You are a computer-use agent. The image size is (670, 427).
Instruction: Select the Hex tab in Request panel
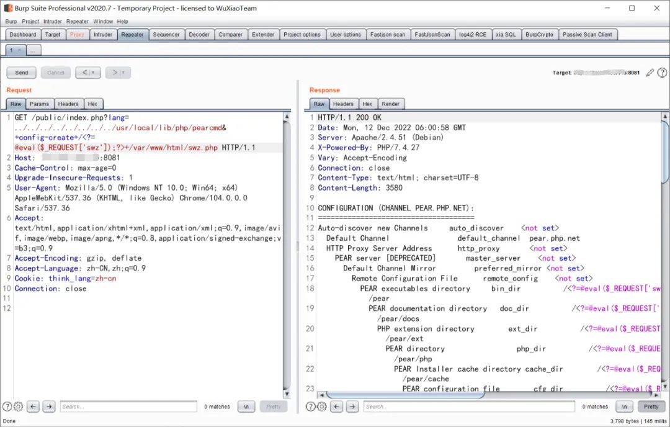point(92,104)
